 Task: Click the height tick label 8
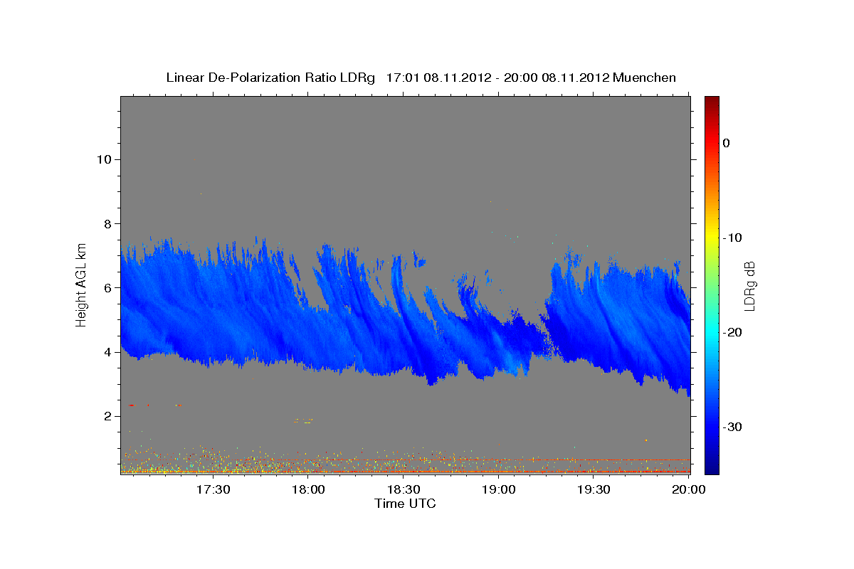tap(107, 223)
